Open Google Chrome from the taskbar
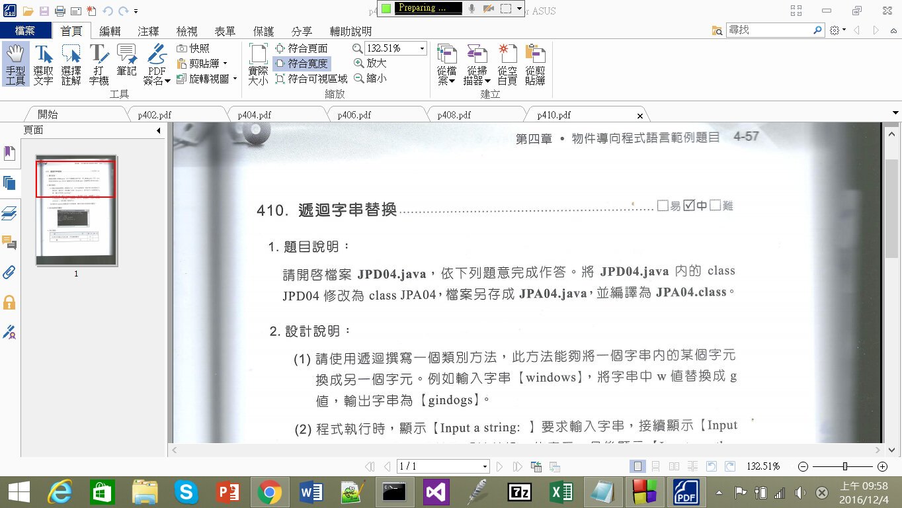Viewport: 902px width, 508px height. tap(269, 492)
